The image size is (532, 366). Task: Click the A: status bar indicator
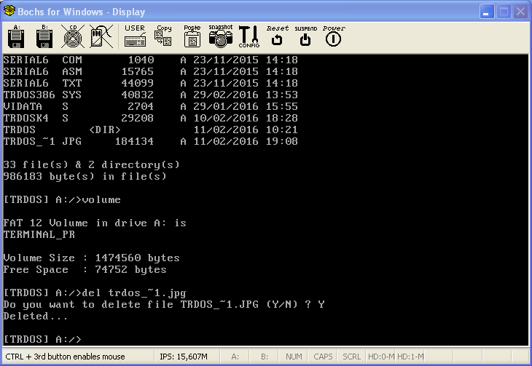(235, 357)
